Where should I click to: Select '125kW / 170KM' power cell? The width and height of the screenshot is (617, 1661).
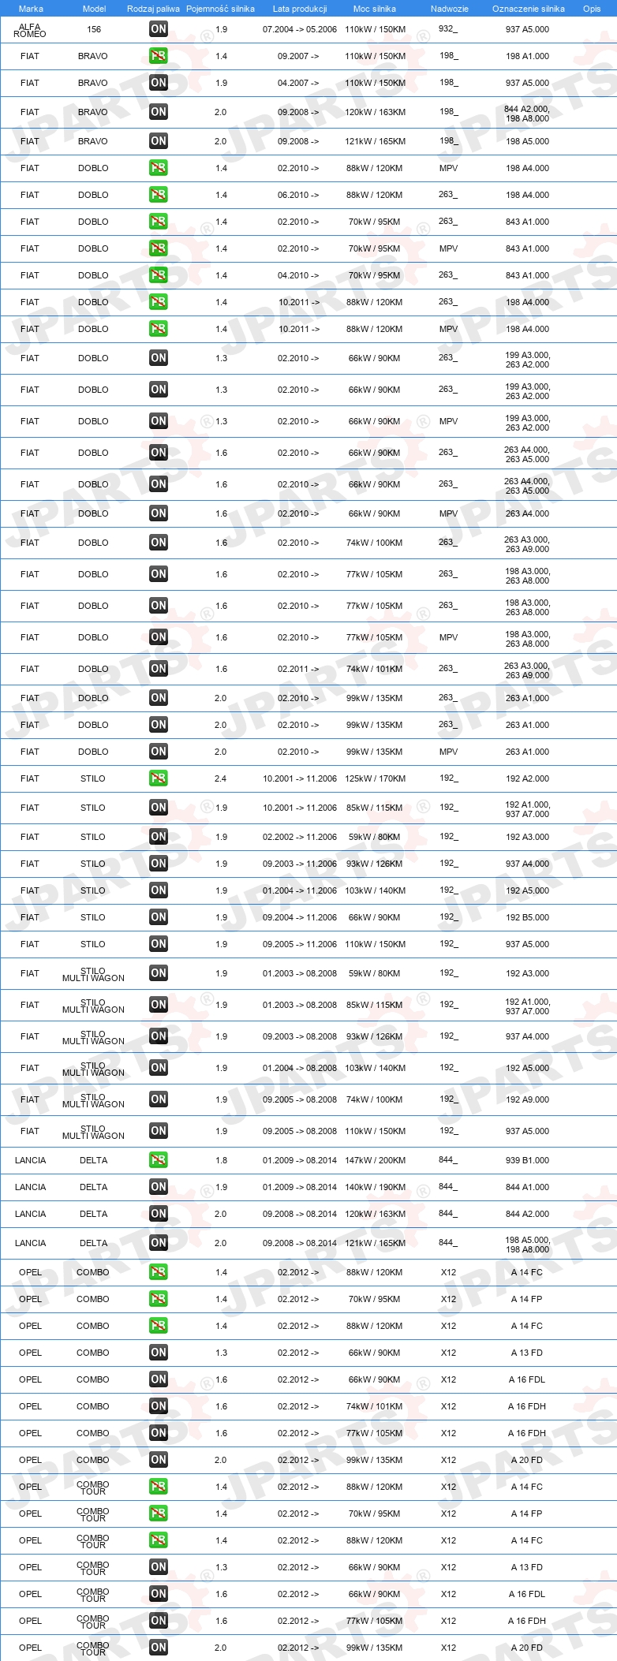pos(375,778)
